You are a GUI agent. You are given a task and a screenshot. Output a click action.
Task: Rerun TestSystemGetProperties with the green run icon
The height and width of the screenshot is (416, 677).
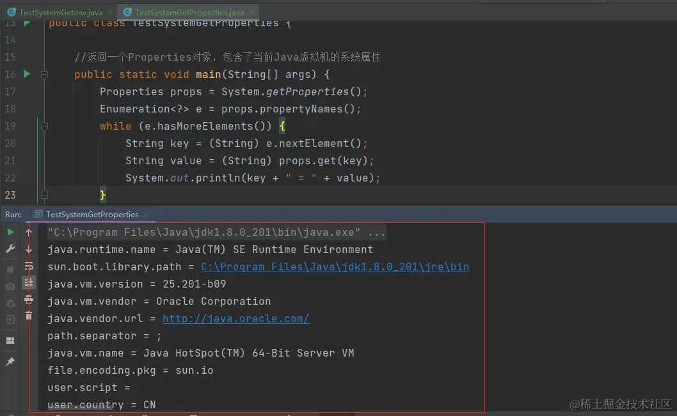[x=10, y=232]
